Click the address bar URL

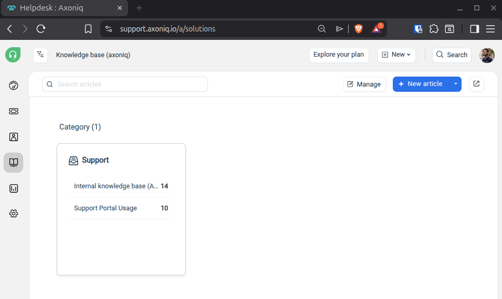168,29
